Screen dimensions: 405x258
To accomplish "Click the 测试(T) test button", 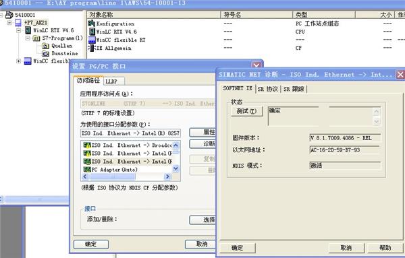I will 246,111.
